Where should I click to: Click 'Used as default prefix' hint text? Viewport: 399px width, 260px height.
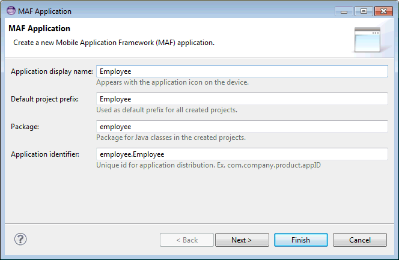point(166,110)
